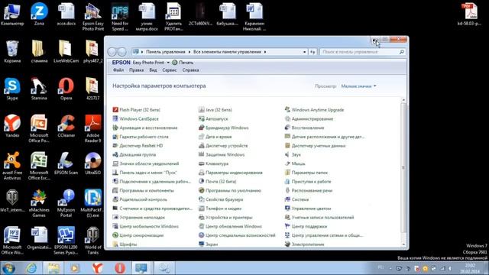Viewport: 489px width, 275px height.
Task: Open Центр управления сетями и общим доступом
Action: click(324, 235)
